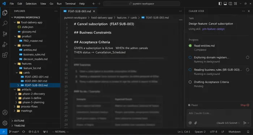
Task: Open Source Control view in activity bar
Action: [x=5, y=34]
